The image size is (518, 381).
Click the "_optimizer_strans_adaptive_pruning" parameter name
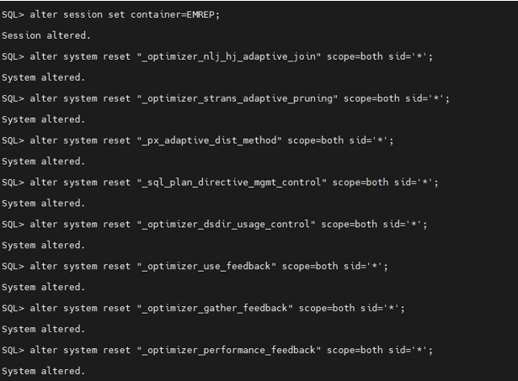click(x=237, y=98)
